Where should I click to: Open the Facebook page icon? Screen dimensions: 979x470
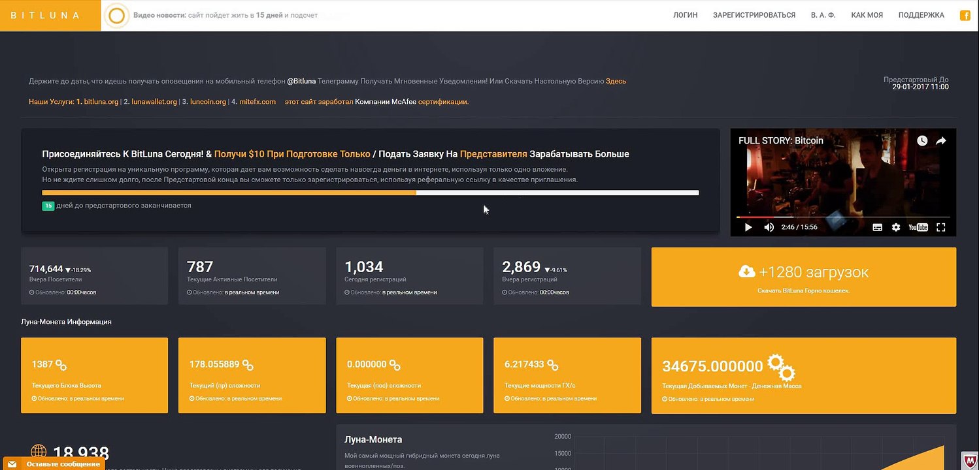point(965,16)
